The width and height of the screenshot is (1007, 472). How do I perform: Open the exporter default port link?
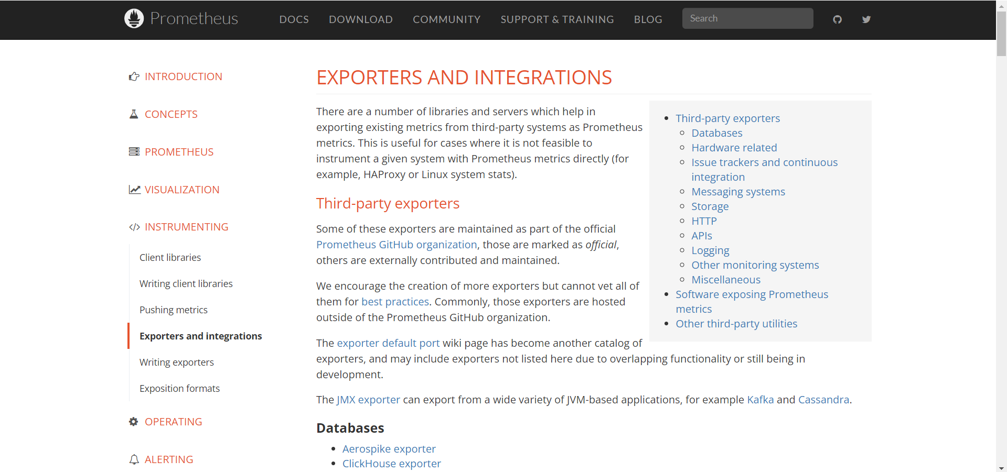(x=388, y=343)
